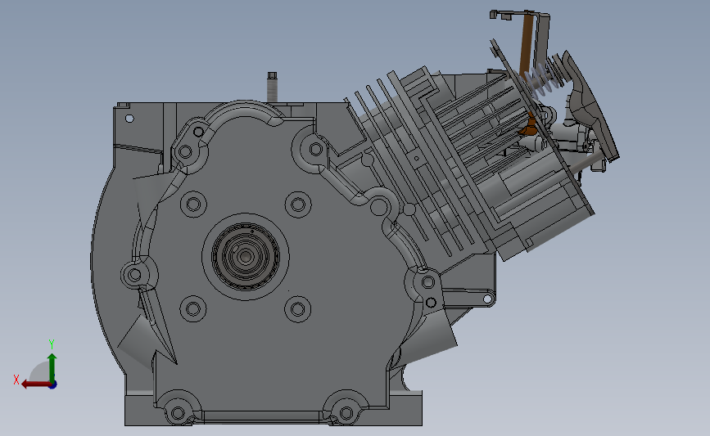Select the bottom-right mounting bolt boss on base

pyautogui.click(x=346, y=412)
